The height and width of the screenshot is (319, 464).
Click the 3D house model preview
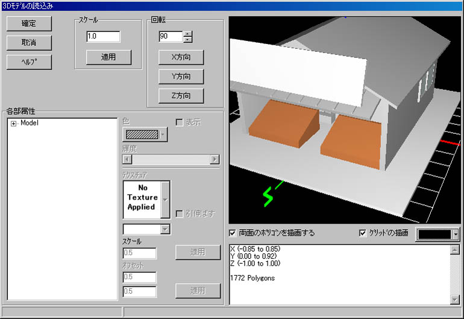tap(345, 120)
